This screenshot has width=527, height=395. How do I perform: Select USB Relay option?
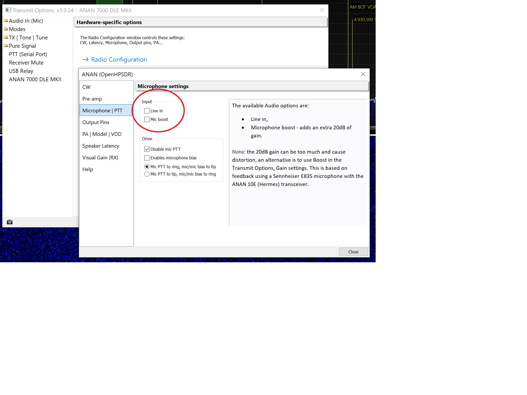point(21,71)
